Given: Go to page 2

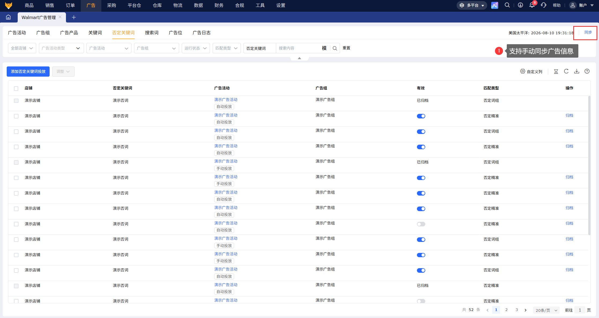Looking at the screenshot, I should [x=506, y=310].
